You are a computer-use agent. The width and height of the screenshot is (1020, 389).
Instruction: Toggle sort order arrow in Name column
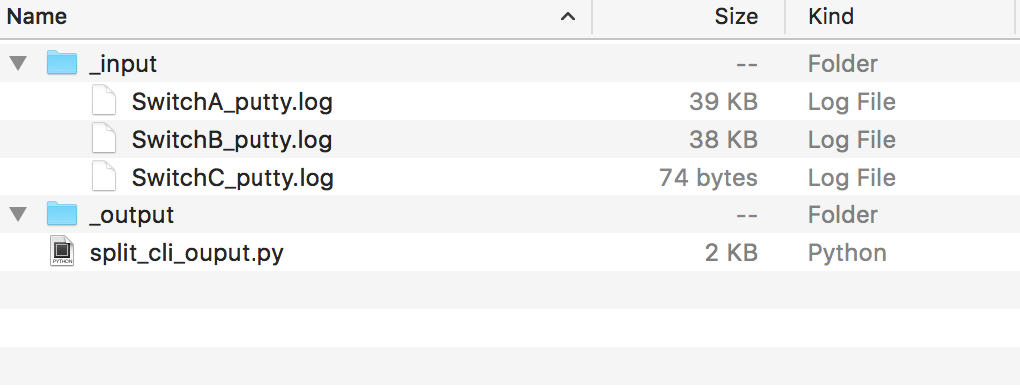568,16
